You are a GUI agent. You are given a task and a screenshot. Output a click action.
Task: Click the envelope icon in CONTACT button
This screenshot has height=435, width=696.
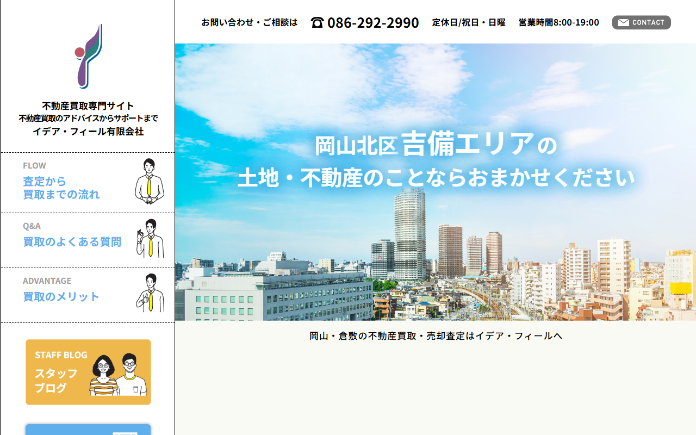click(x=624, y=22)
